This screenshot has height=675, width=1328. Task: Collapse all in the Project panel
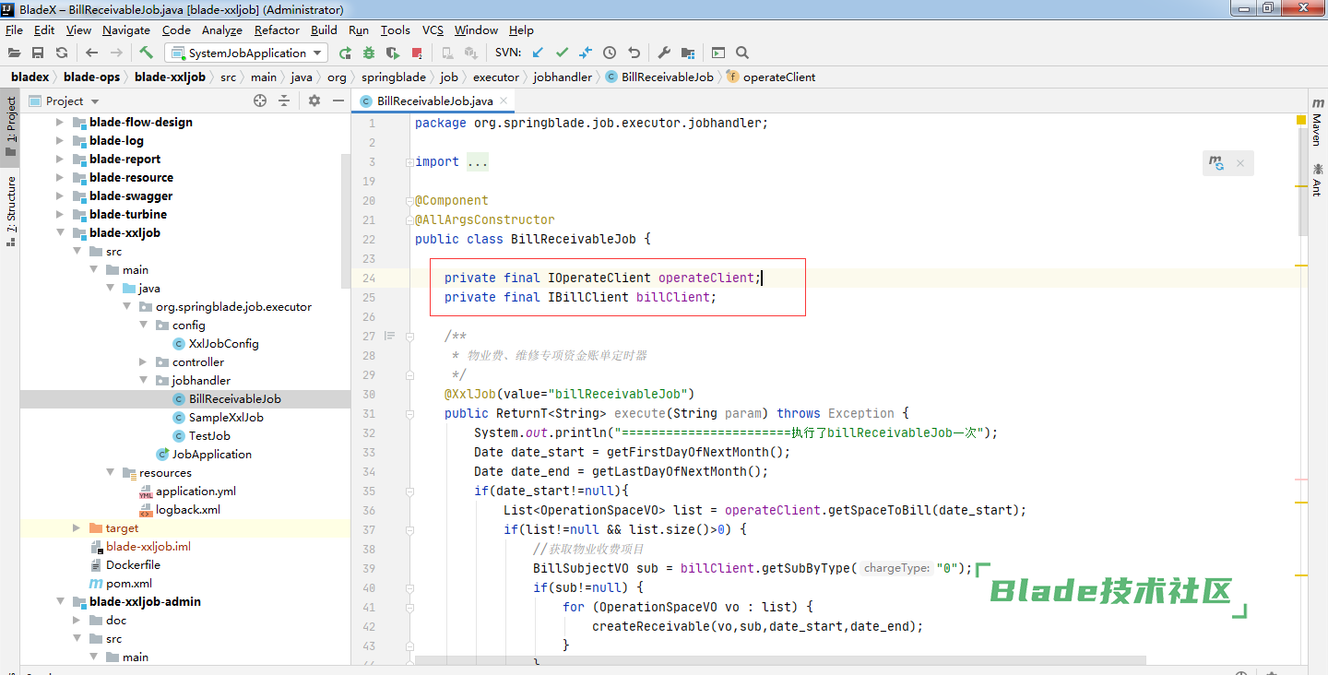pyautogui.click(x=284, y=101)
